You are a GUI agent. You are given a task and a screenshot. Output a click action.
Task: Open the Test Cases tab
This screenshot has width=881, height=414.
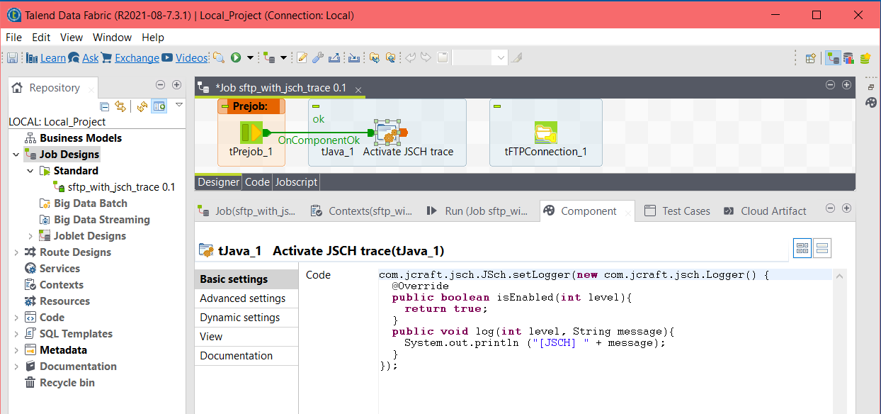point(678,211)
